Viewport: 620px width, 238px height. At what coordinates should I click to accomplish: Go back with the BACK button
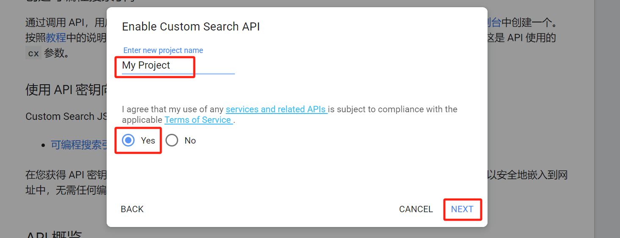[132, 209]
